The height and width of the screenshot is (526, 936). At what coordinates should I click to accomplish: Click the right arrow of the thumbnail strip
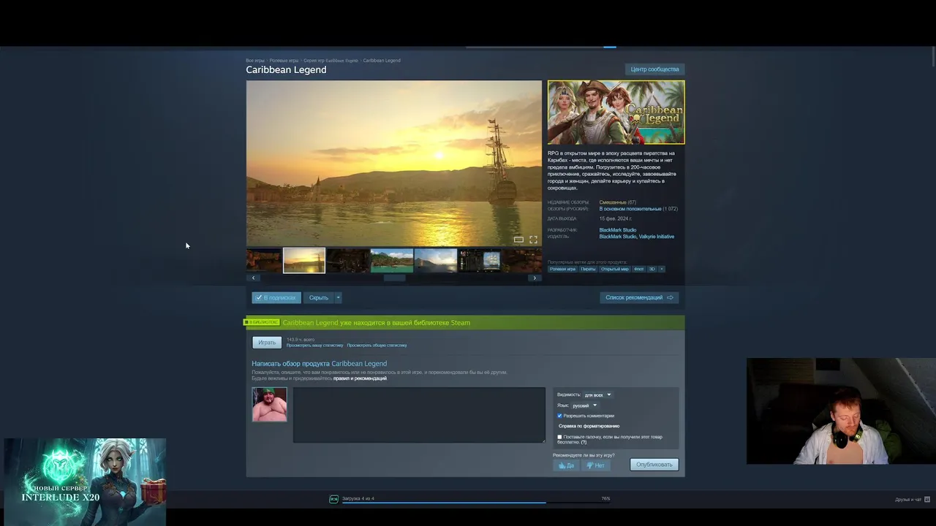pyautogui.click(x=535, y=278)
